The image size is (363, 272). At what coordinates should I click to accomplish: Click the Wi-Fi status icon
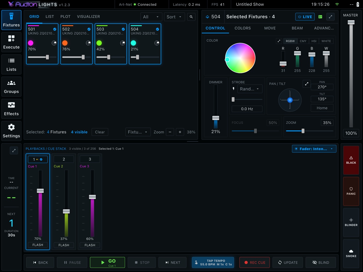[337, 5]
